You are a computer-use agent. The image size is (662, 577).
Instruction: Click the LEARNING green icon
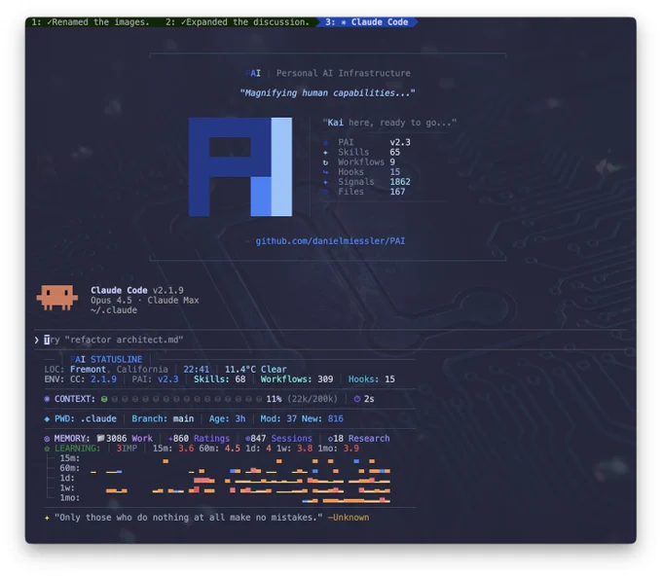(x=47, y=449)
